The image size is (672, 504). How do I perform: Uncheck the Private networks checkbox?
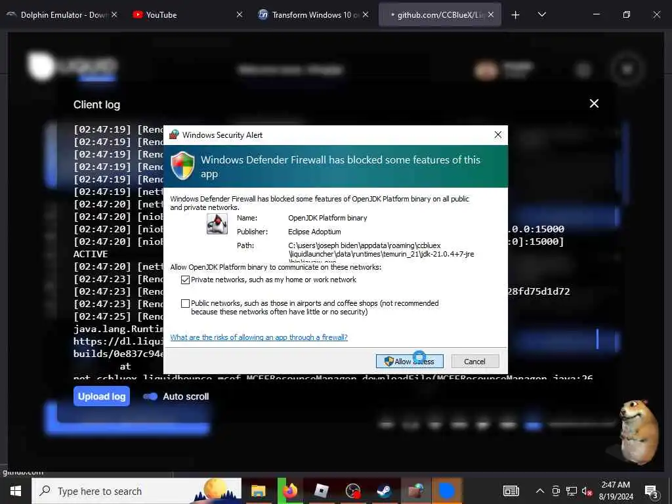(x=185, y=280)
